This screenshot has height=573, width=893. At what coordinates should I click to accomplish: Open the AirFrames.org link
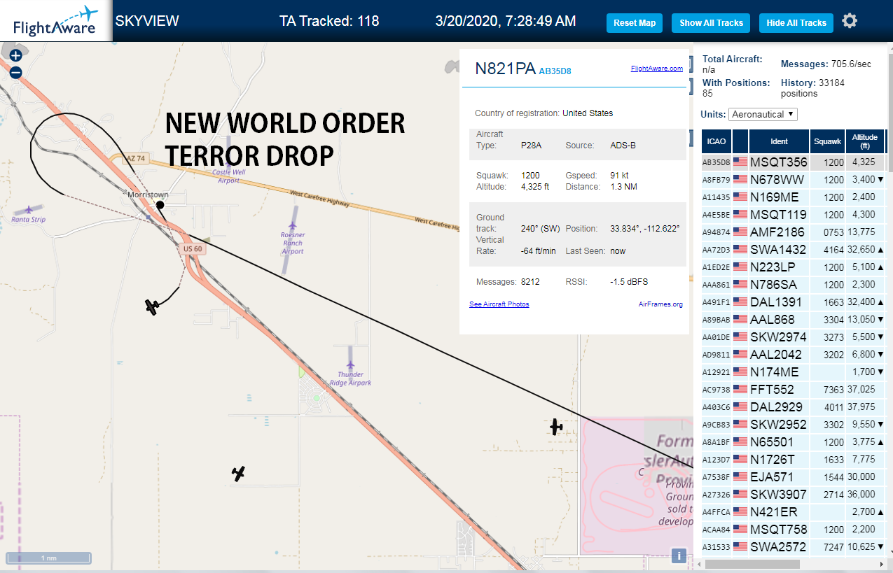660,304
